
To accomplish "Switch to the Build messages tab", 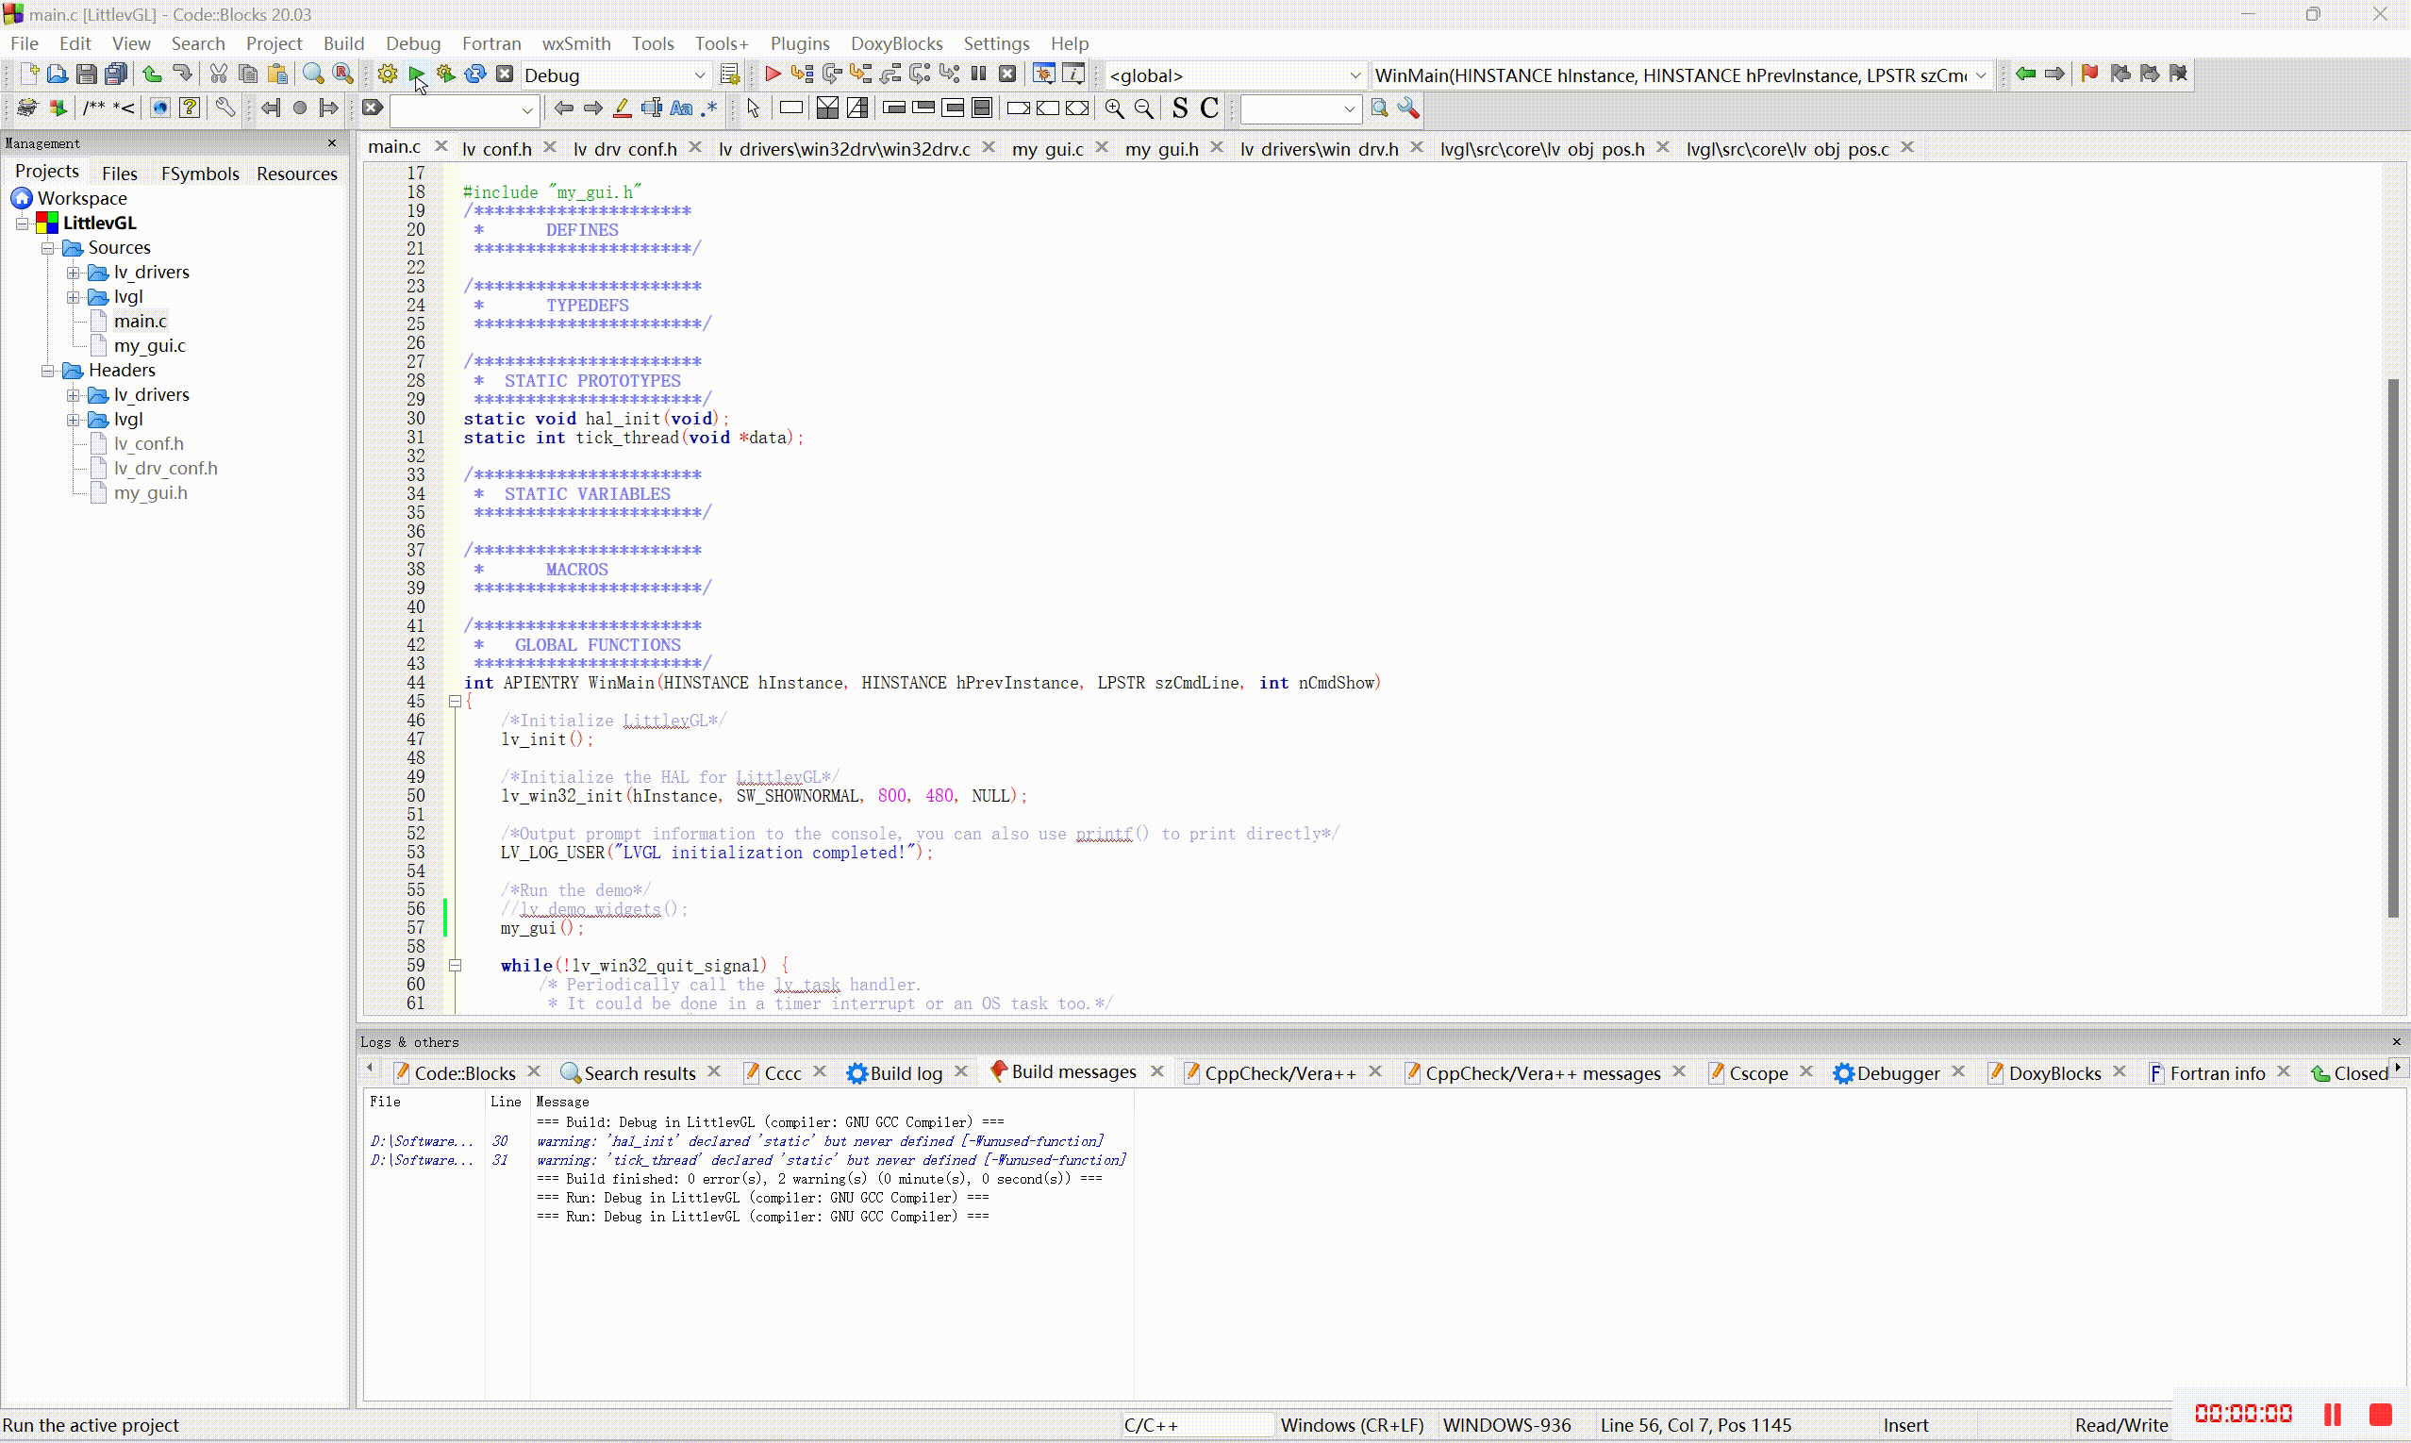I will (1072, 1072).
